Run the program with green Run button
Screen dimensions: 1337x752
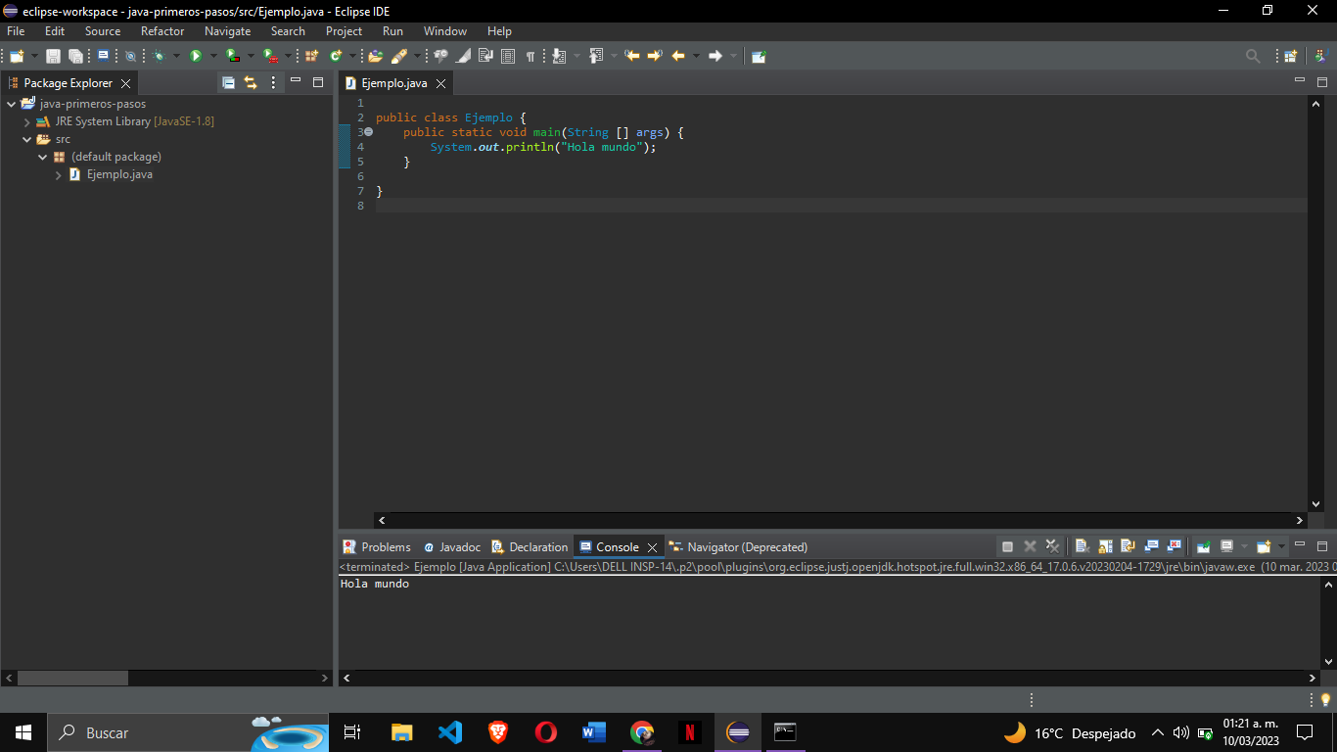[x=196, y=56]
